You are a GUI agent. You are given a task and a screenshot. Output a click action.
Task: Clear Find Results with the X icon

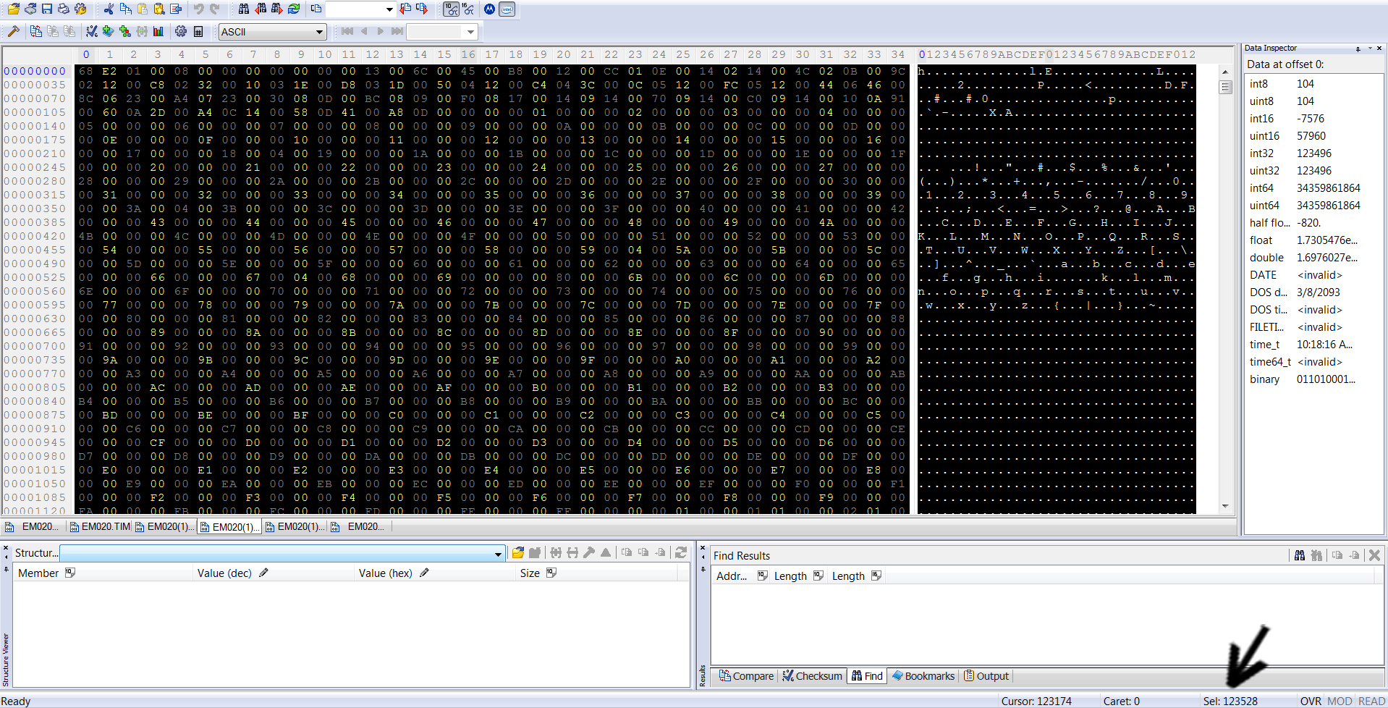tap(1374, 555)
